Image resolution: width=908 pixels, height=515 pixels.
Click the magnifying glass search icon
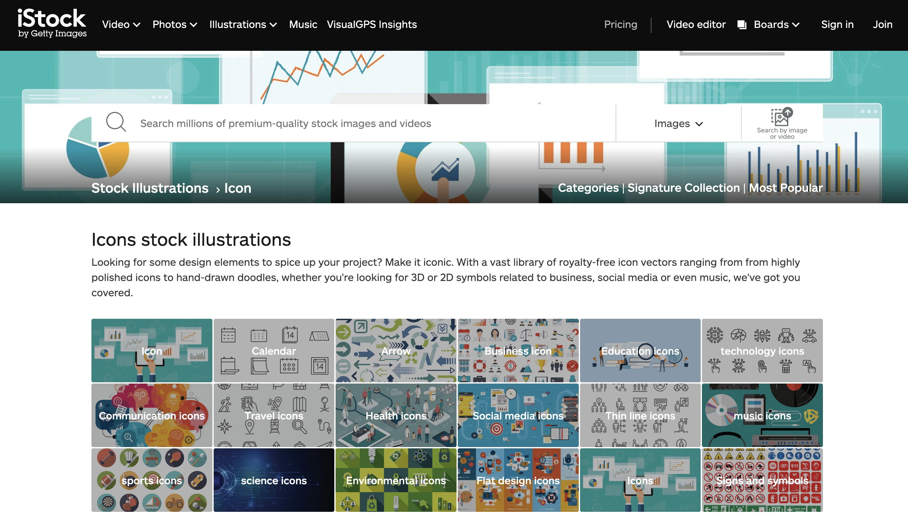[x=116, y=122]
